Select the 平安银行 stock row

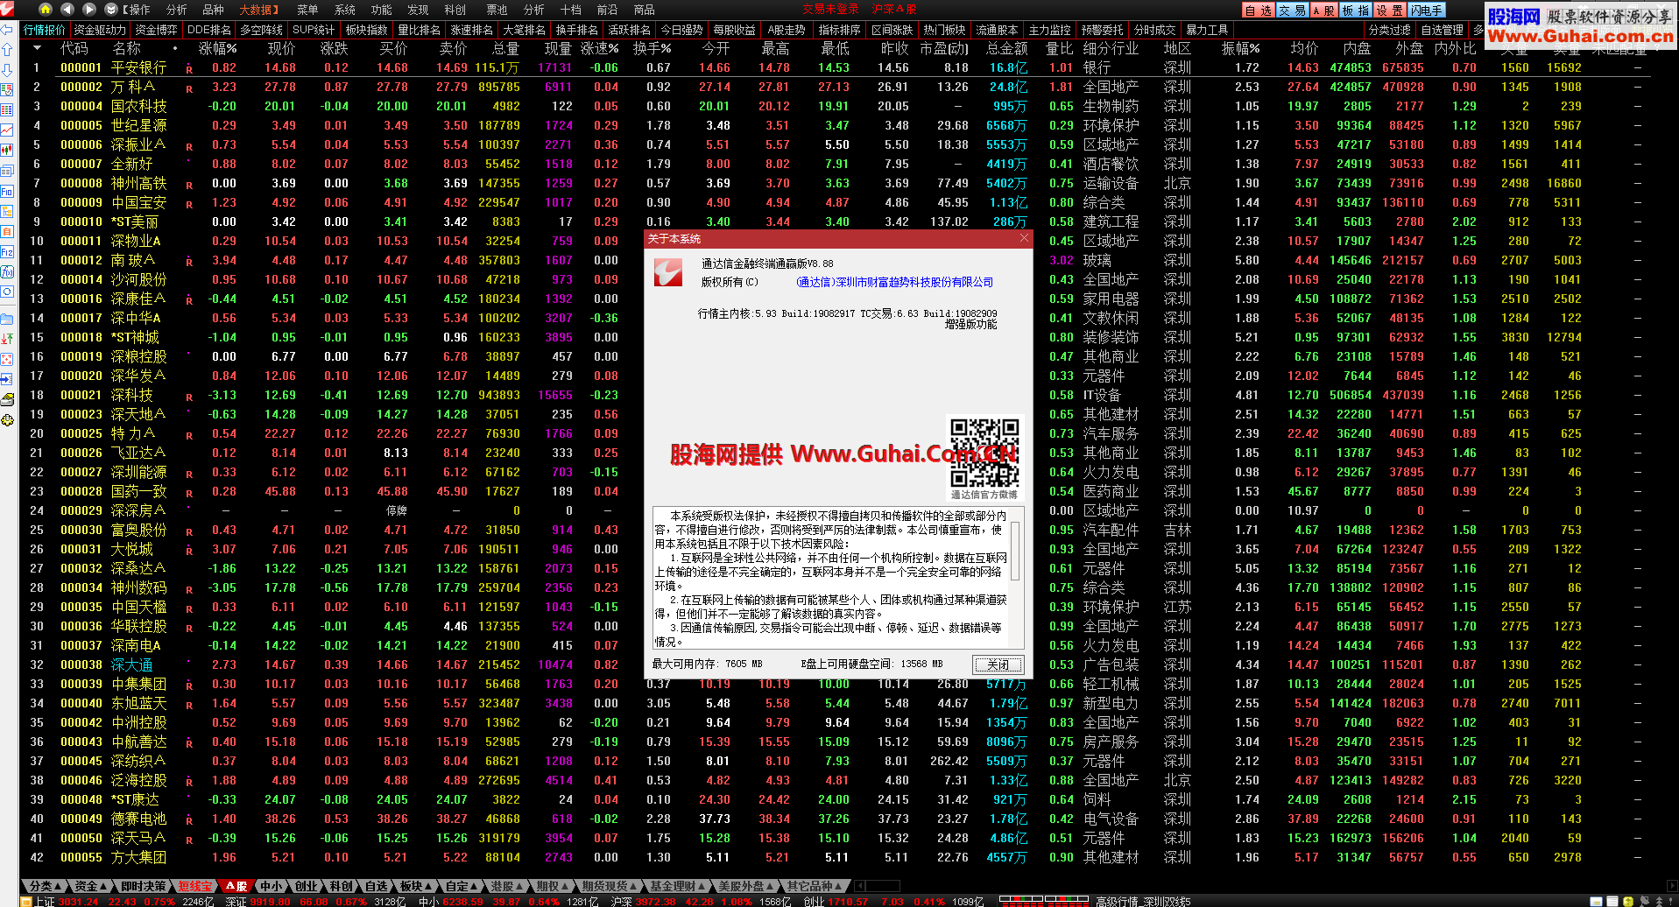836,67
